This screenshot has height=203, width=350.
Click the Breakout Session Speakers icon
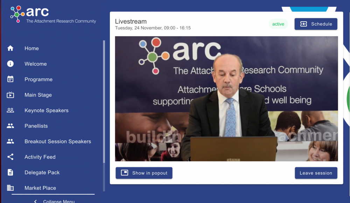coord(10,142)
